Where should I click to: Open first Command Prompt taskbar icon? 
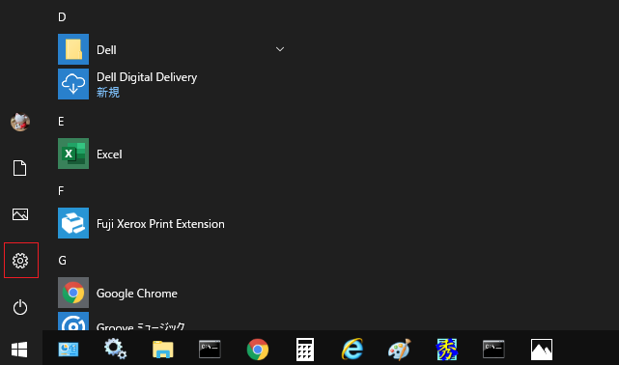coord(210,350)
